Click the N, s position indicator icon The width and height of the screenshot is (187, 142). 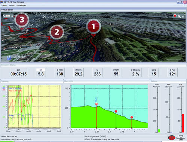(x=175, y=16)
